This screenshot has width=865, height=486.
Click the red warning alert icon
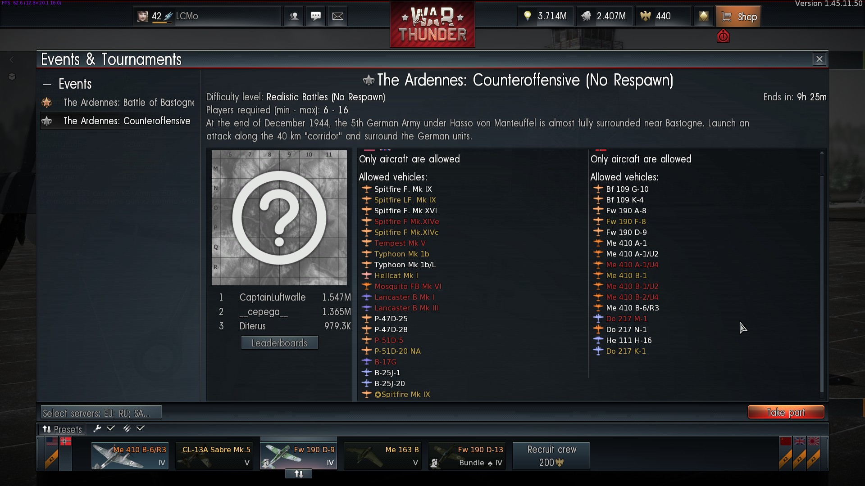click(723, 36)
